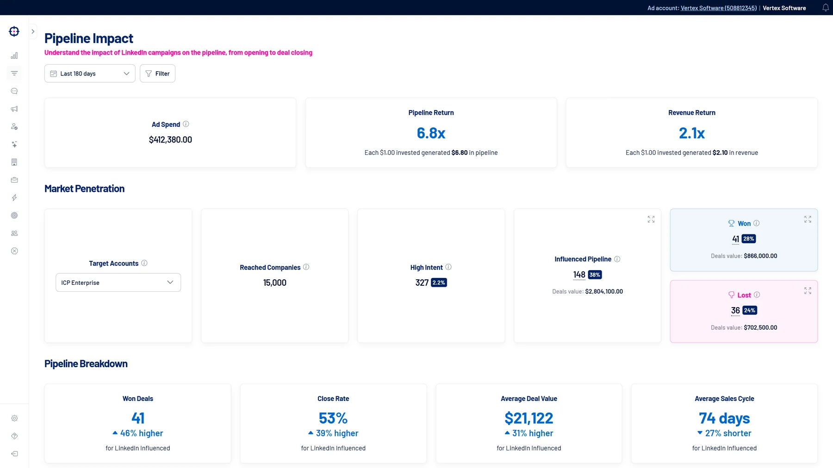Click the 15,000 Reached Companies value

click(275, 283)
